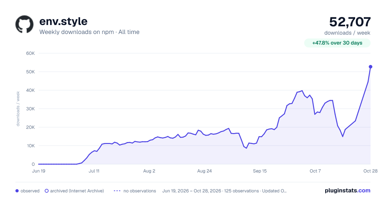This screenshot has height=202, width=386.
Task: Open the pluginstats.com link
Action: point(348,190)
